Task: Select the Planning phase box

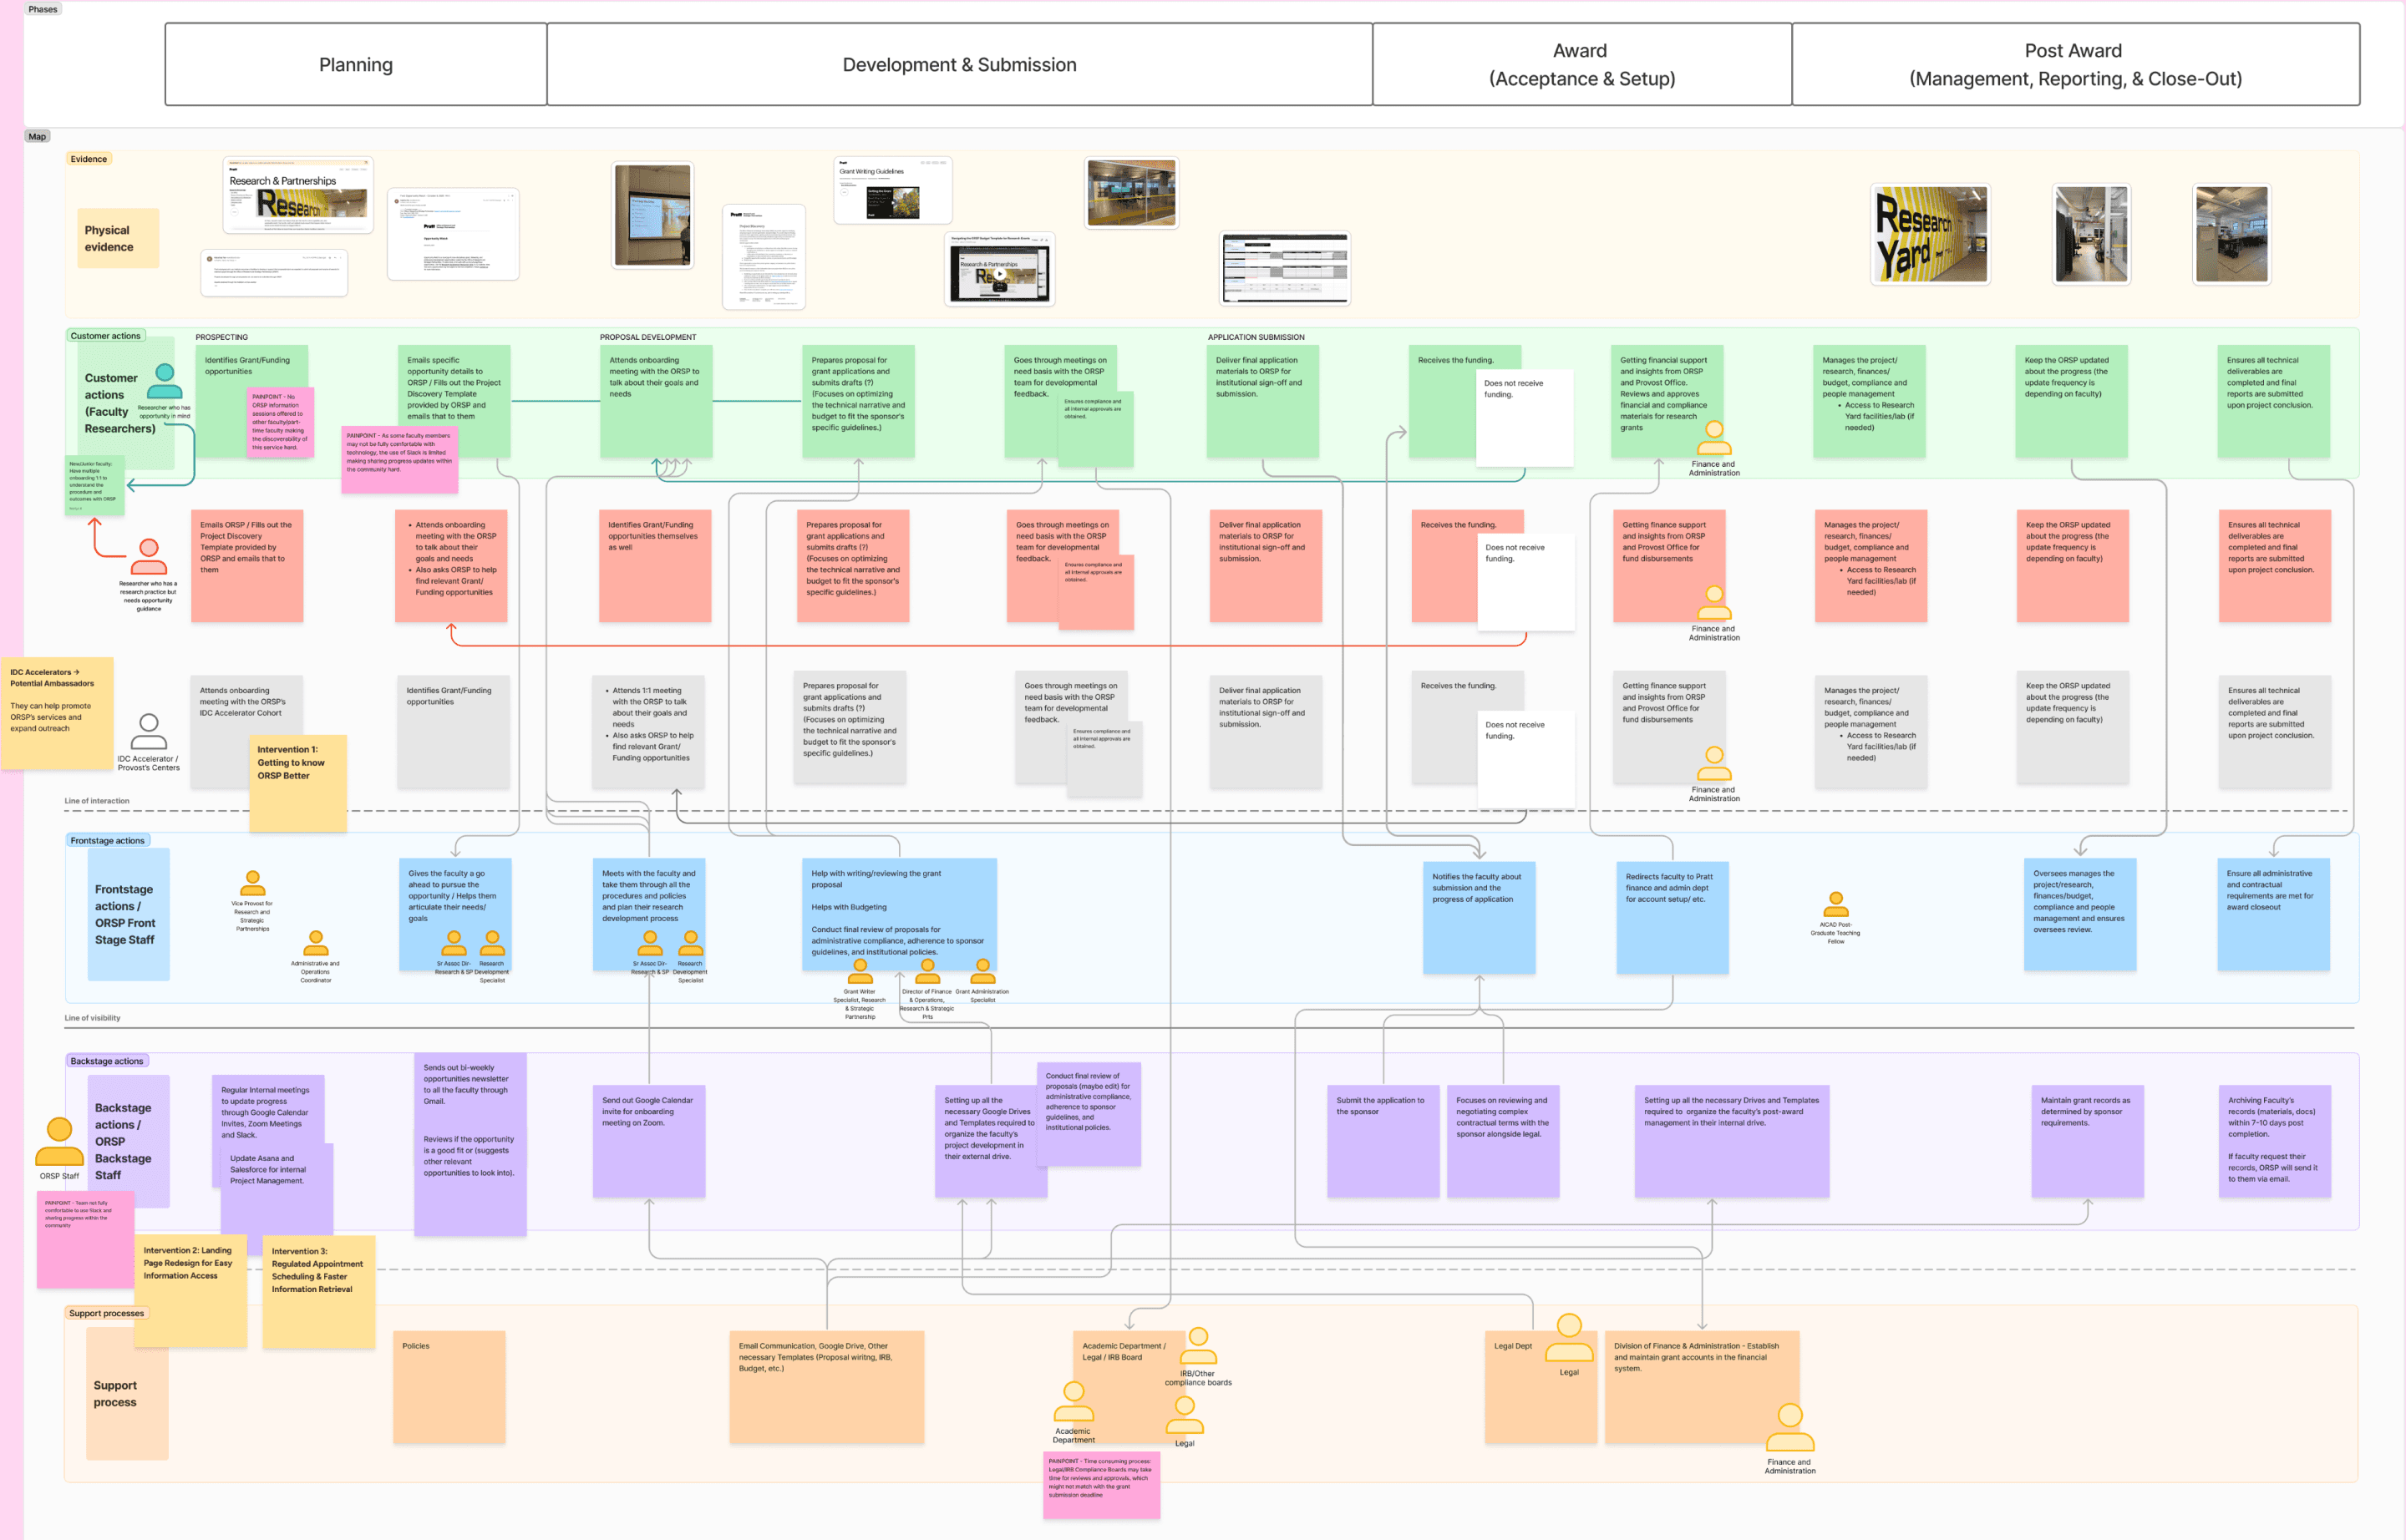Action: click(355, 65)
